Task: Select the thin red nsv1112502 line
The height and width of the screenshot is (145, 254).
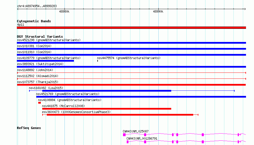Action: [x=132, y=79]
